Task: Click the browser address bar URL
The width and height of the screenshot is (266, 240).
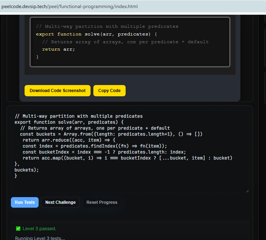Action: click(69, 6)
